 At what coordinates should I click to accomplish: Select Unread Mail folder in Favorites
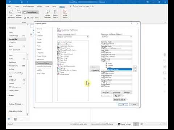[17, 39]
